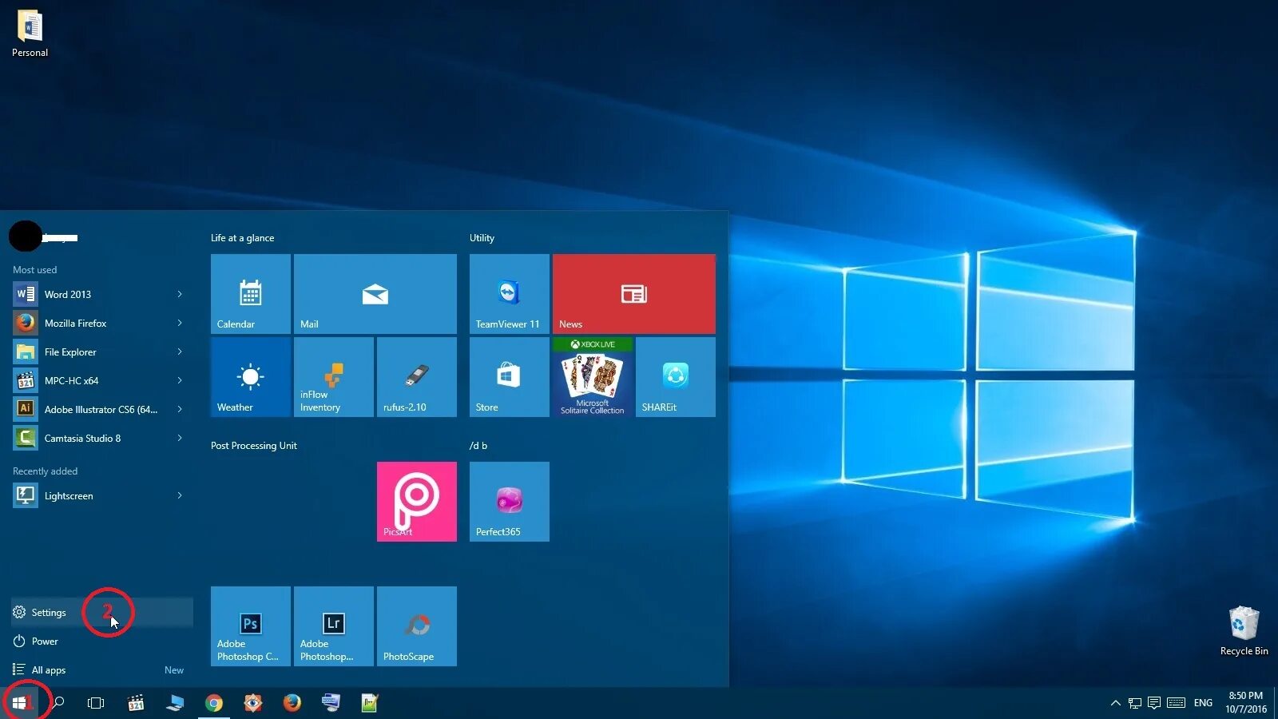Open the Power options
This screenshot has height=719, width=1278.
[x=102, y=642]
